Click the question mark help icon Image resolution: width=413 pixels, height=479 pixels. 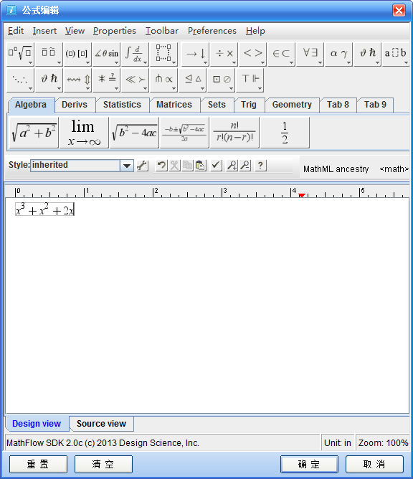pyautogui.click(x=260, y=165)
